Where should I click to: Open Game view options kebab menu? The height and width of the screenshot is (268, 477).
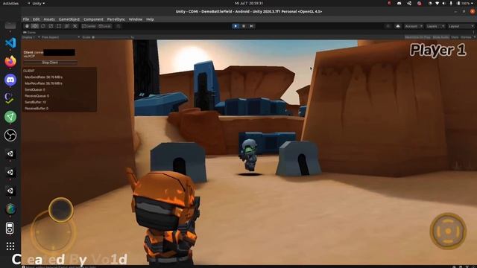(x=473, y=32)
